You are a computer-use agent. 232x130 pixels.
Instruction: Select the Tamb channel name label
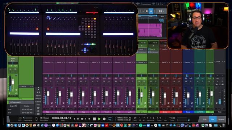177,112
